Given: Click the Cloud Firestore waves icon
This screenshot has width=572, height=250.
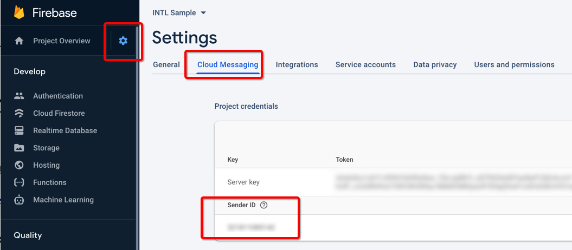Looking at the screenshot, I should click(x=19, y=113).
